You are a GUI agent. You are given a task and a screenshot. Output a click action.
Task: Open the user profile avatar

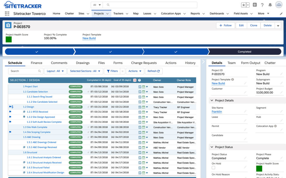click(x=279, y=5)
